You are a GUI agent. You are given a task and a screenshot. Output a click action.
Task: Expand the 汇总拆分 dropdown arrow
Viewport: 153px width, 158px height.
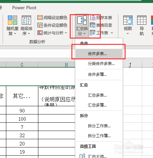(85, 33)
